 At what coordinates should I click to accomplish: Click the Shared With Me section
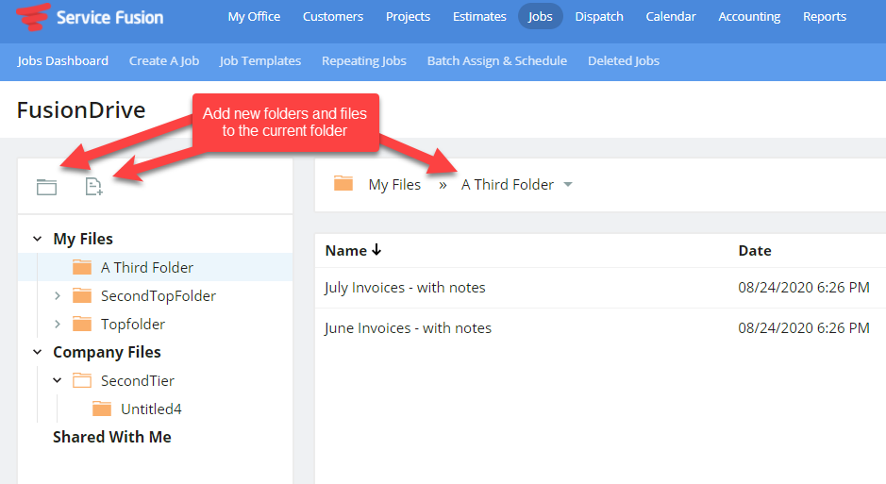pyautogui.click(x=112, y=437)
